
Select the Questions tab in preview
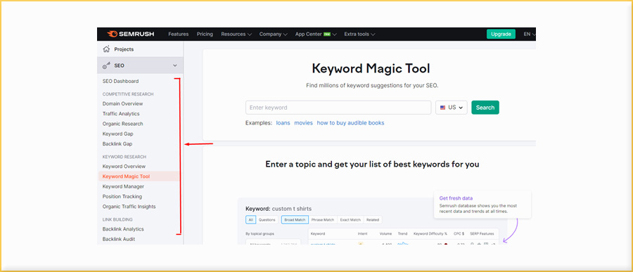[x=267, y=220]
